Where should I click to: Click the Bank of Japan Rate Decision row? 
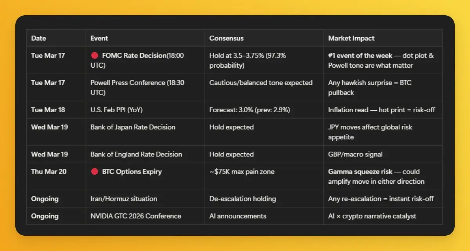[x=133, y=127]
